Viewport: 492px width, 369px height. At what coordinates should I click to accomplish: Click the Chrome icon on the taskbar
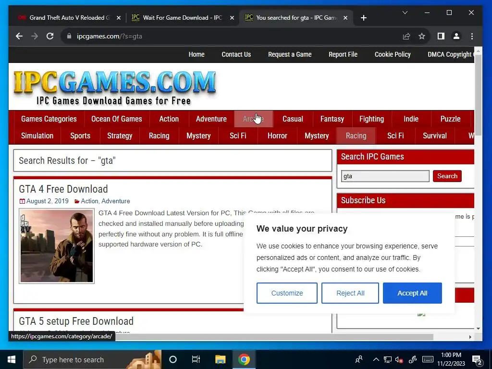pyautogui.click(x=244, y=359)
